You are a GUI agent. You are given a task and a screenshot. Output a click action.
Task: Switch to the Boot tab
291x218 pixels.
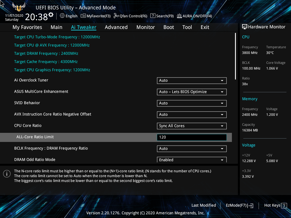pyautogui.click(x=169, y=27)
